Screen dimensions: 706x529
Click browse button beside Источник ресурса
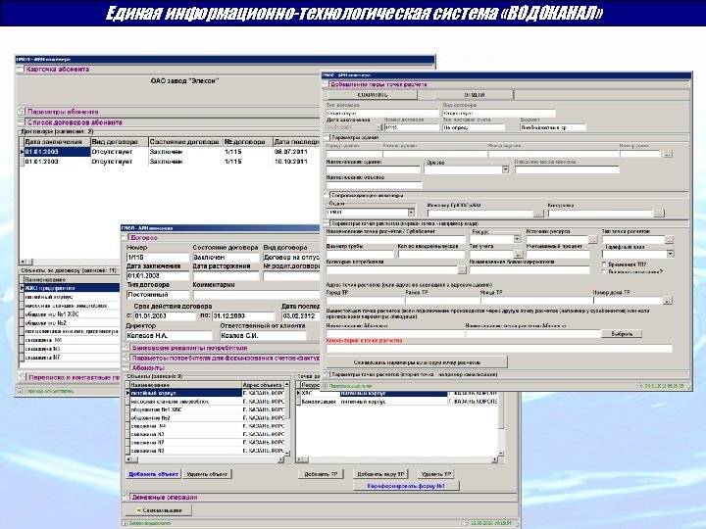click(x=594, y=240)
